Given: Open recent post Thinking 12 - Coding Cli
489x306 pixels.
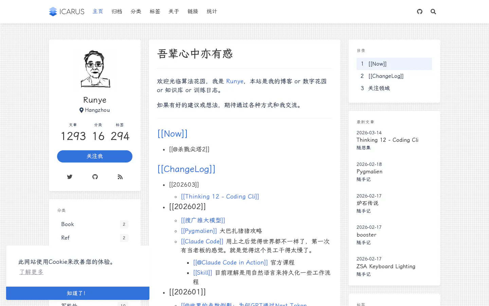Looking at the screenshot, I should pos(387,140).
